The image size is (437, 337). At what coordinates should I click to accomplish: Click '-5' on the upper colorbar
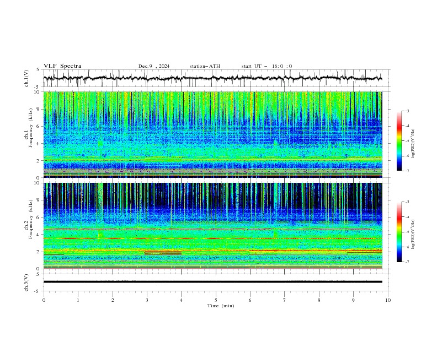407,141
